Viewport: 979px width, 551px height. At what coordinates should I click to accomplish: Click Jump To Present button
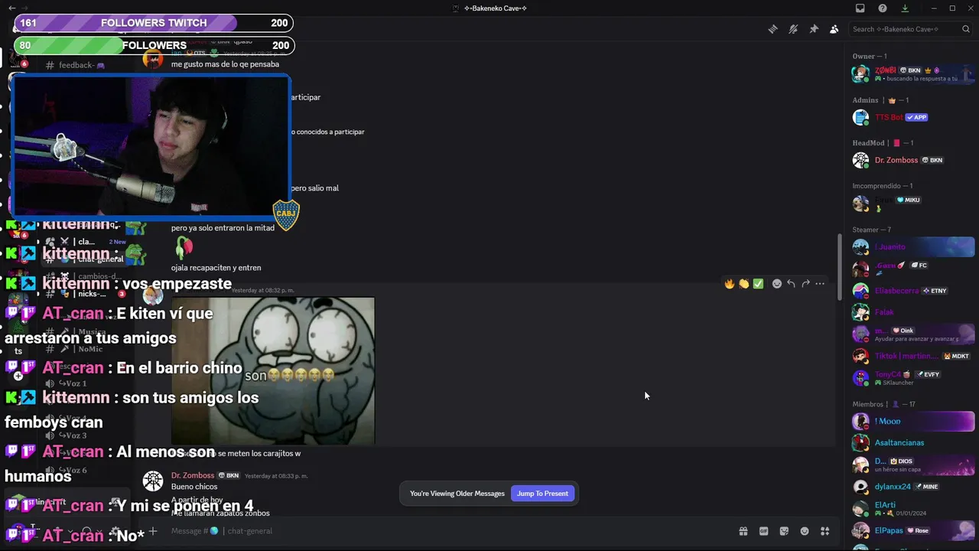pyautogui.click(x=542, y=494)
